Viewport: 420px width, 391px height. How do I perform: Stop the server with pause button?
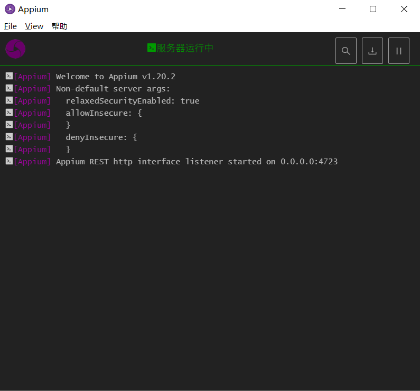coord(398,51)
